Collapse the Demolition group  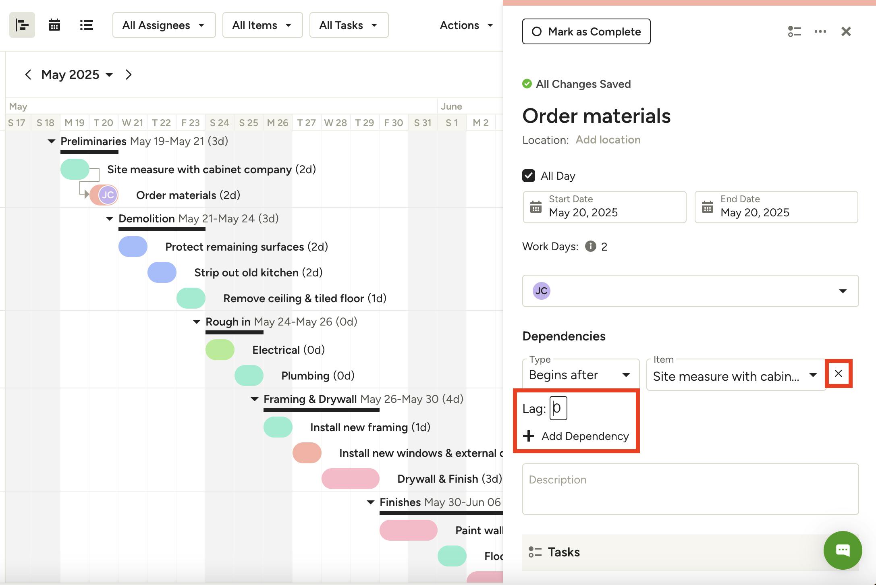[109, 219]
